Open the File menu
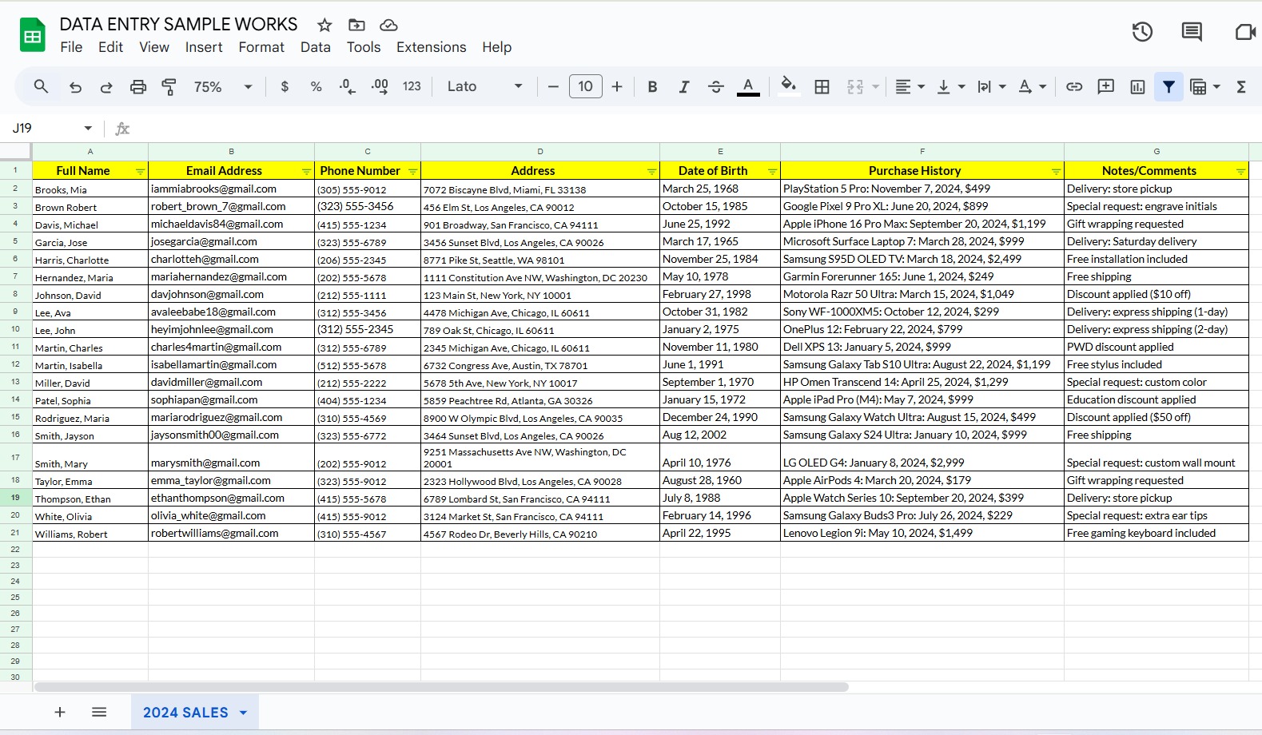 click(71, 47)
